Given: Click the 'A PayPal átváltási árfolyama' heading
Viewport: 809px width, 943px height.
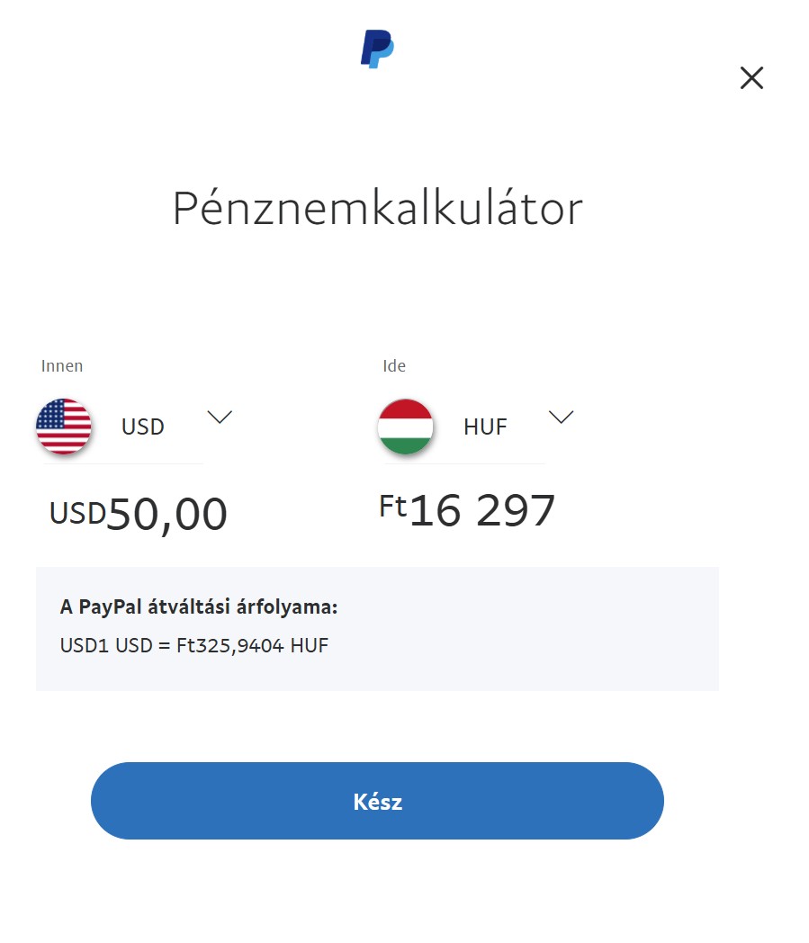Looking at the screenshot, I should click(199, 606).
